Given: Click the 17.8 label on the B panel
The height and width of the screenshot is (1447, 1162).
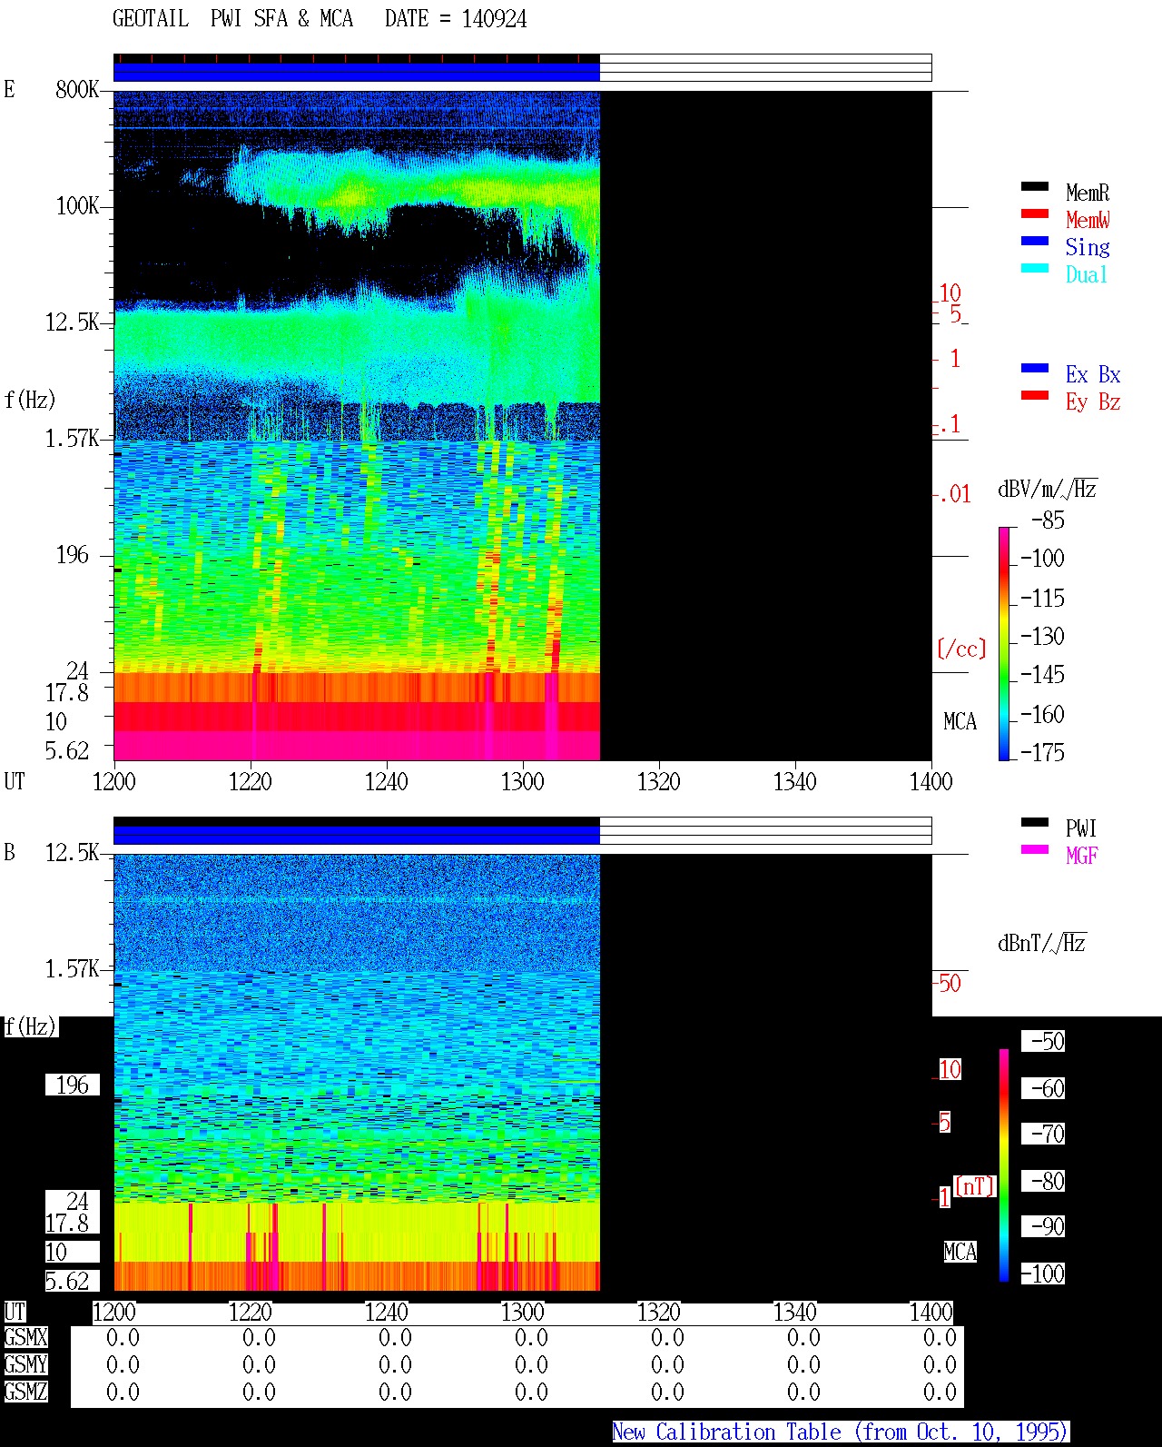Looking at the screenshot, I should 67,1223.
